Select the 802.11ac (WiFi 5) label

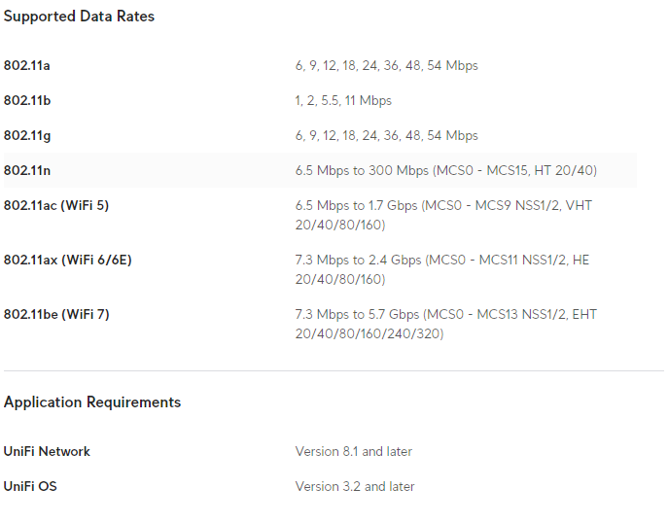[57, 206]
